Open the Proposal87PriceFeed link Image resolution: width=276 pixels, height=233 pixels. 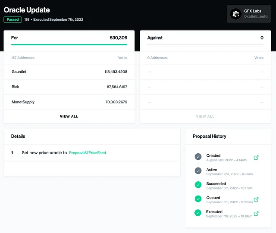coord(87,153)
